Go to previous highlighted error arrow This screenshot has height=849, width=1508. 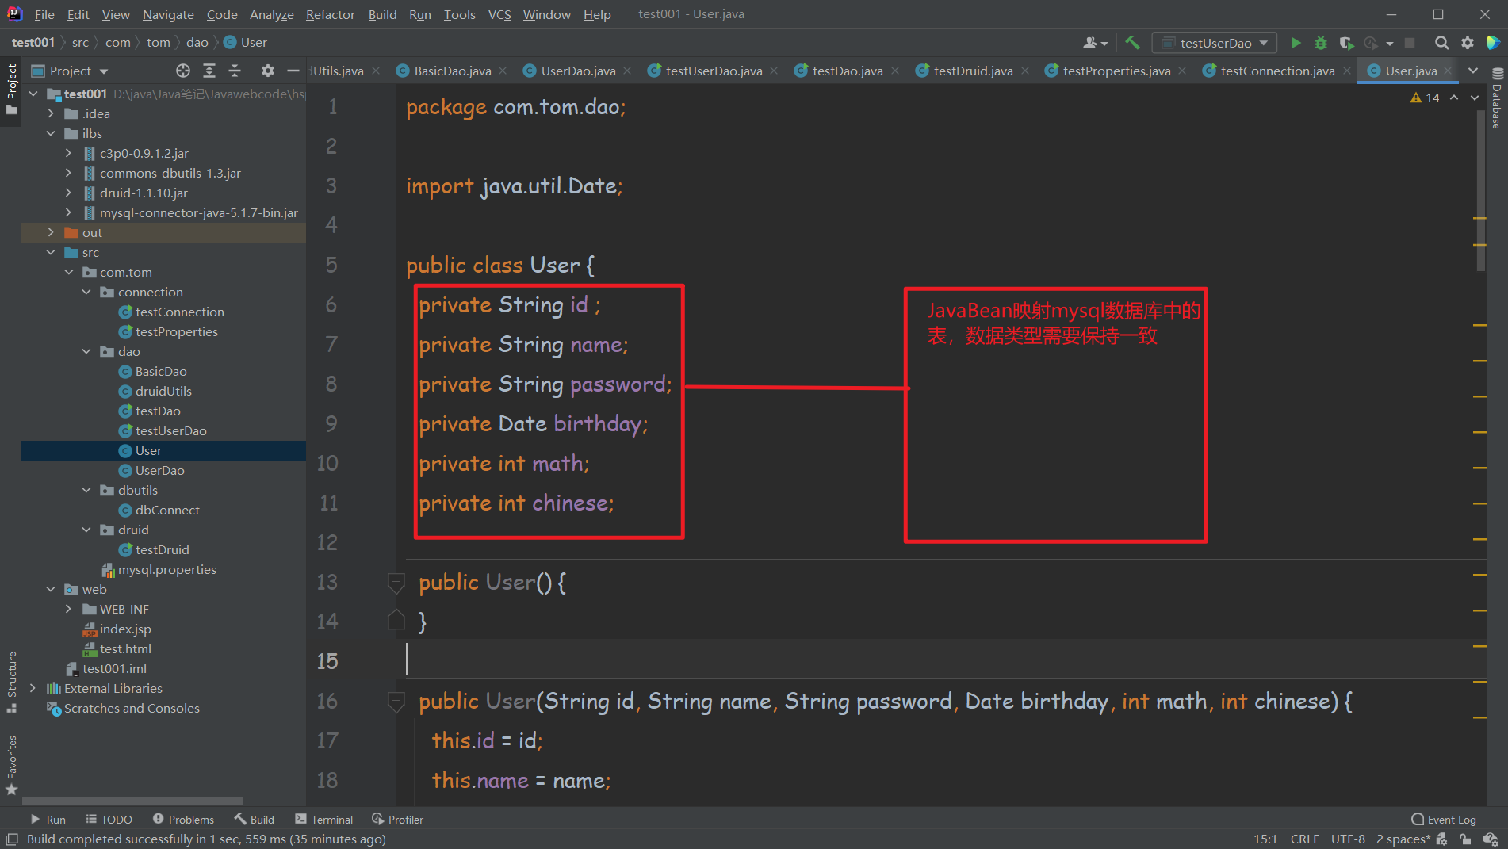pyautogui.click(x=1454, y=98)
